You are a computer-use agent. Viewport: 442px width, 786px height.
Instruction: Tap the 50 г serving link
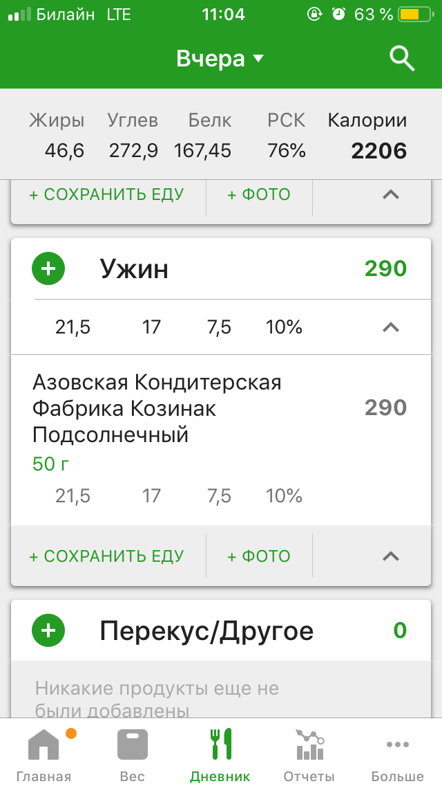tap(49, 464)
